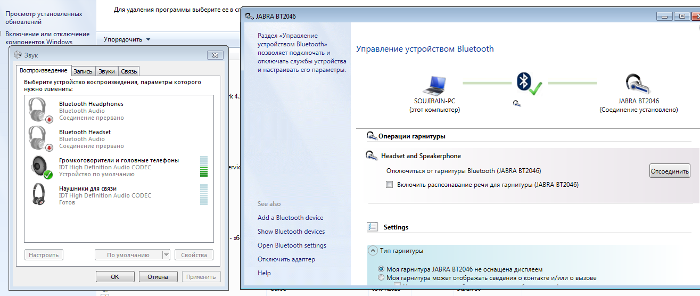
Task: Click the Bluetooth connection status icon
Action: 528,84
